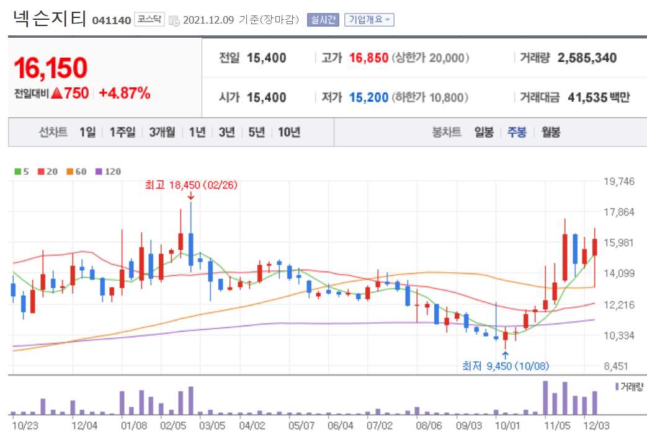
Task: Click the 거래량 volume legend marker
Action: pos(617,387)
